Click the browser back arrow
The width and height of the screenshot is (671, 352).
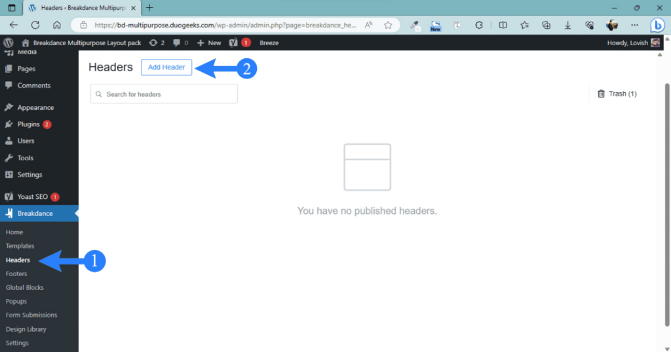[14, 26]
